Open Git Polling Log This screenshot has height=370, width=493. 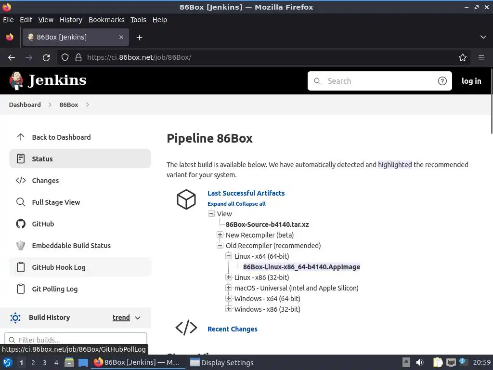tap(80, 289)
